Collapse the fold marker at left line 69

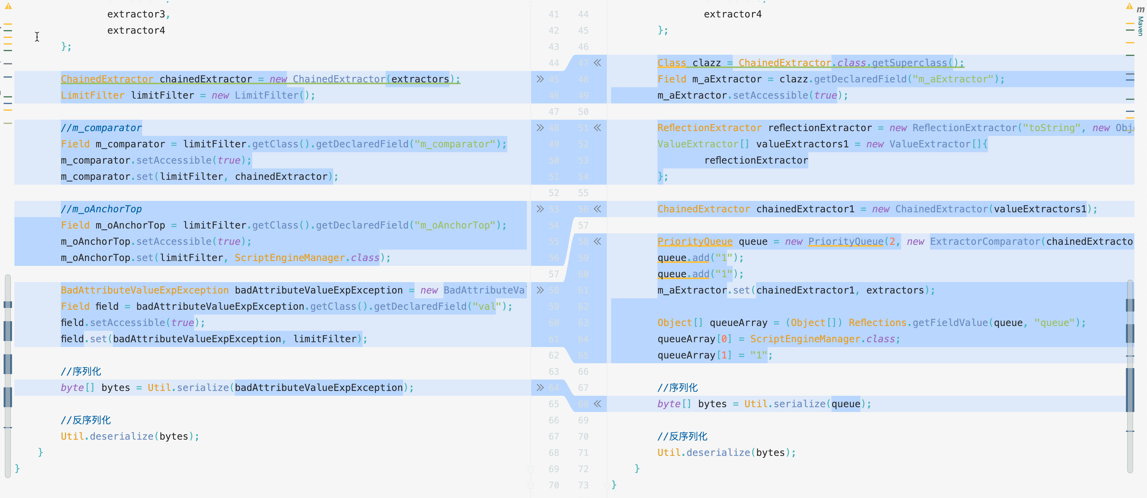click(x=531, y=469)
